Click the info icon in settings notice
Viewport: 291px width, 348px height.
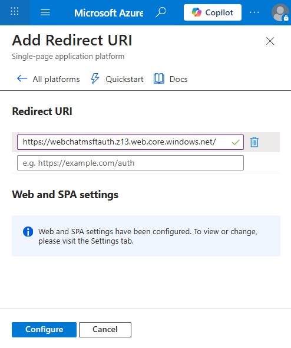pyautogui.click(x=28, y=232)
